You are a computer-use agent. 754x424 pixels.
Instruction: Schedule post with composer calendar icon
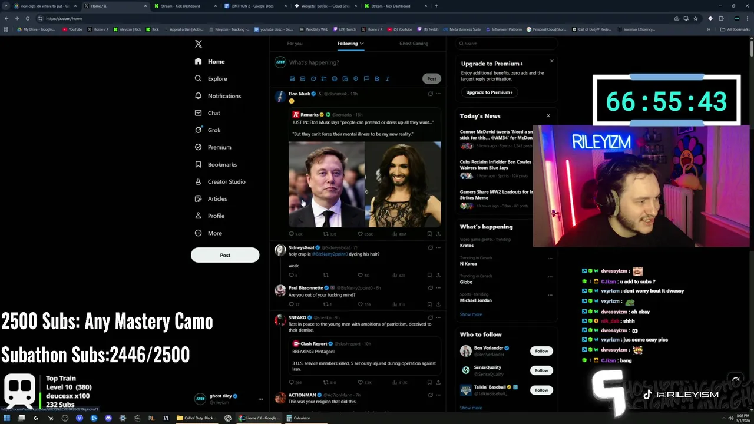[x=345, y=78]
